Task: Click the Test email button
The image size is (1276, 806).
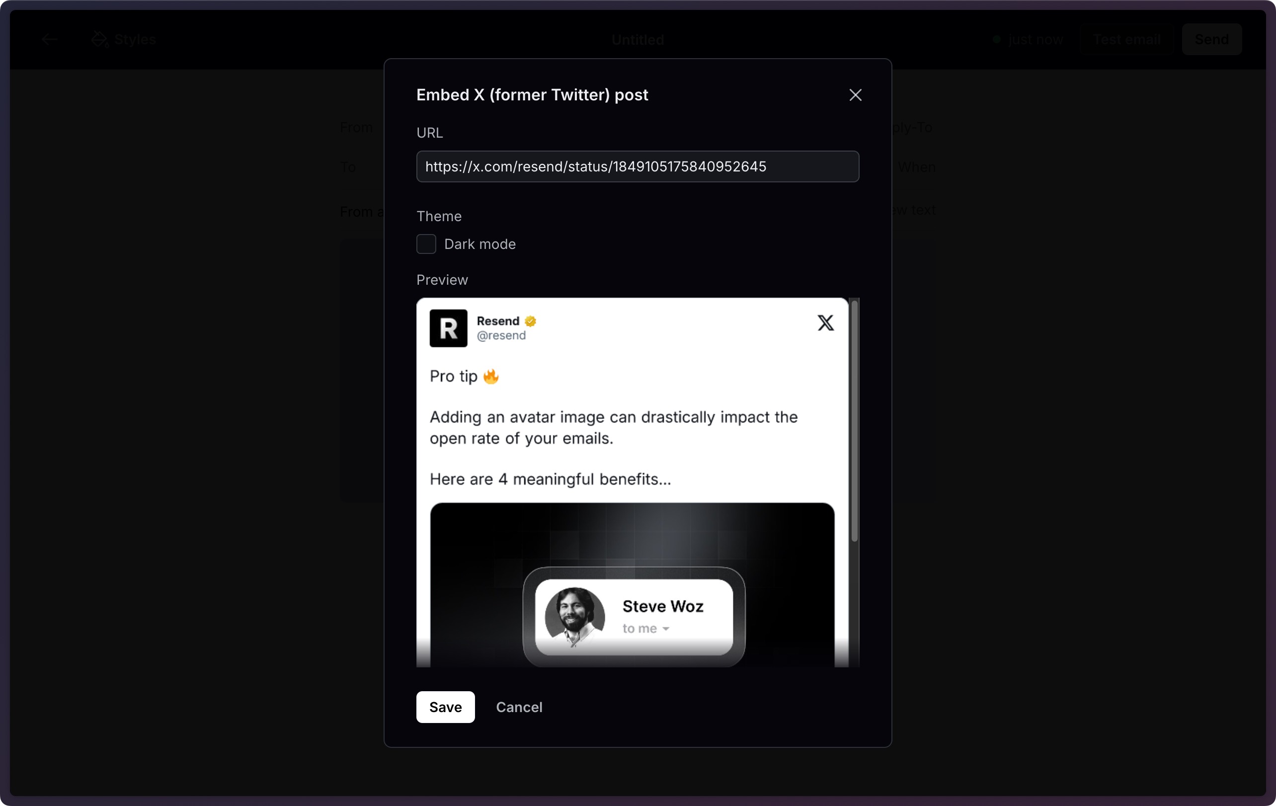Action: (x=1126, y=39)
